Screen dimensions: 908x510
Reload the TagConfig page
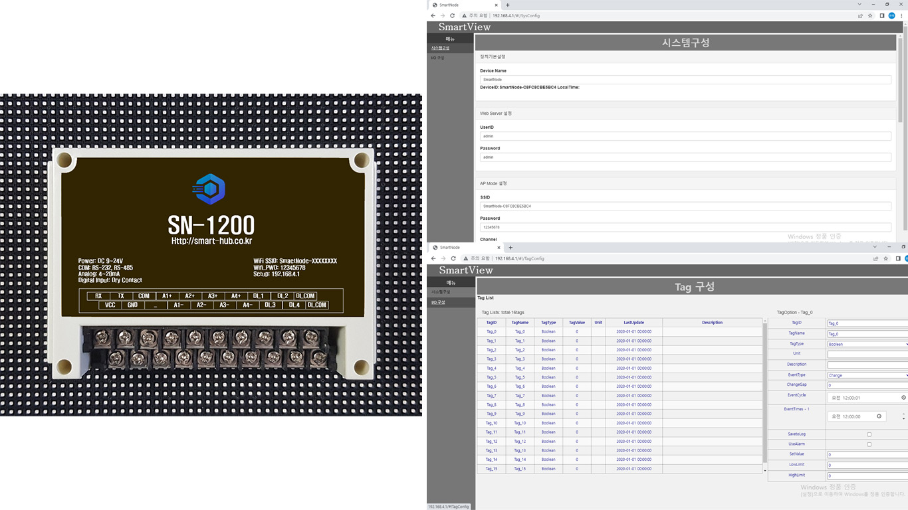[453, 258]
